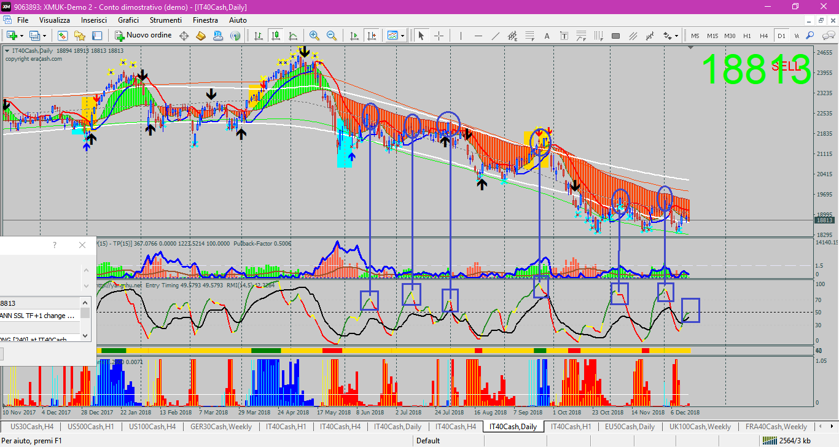This screenshot has width=839, height=447.
Task: Select the cycle lines tool
Action: coord(650,35)
